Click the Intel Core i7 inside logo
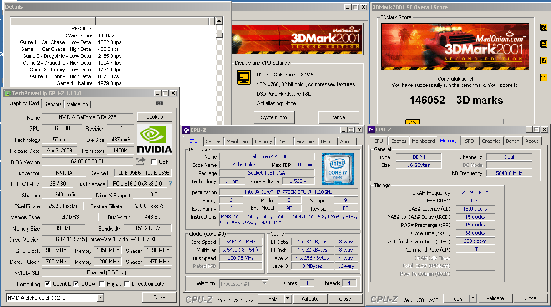 [x=338, y=169]
